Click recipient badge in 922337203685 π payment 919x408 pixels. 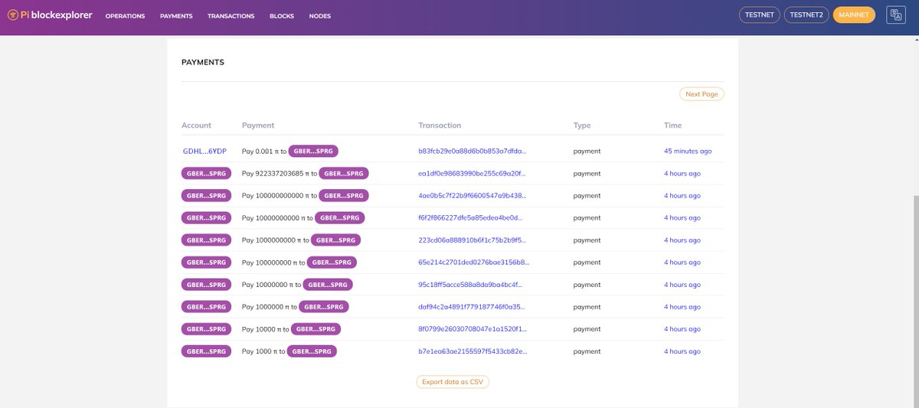pyautogui.click(x=344, y=174)
